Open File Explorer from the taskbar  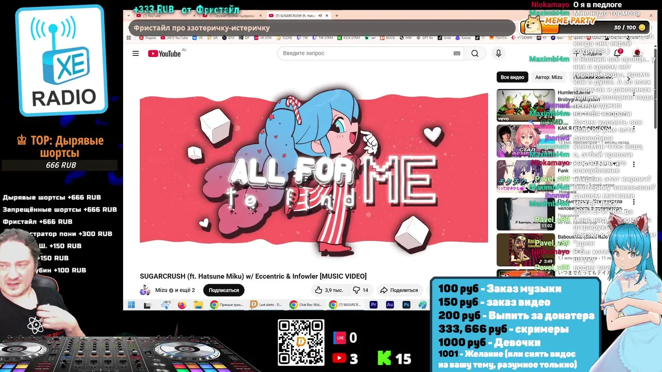198,305
